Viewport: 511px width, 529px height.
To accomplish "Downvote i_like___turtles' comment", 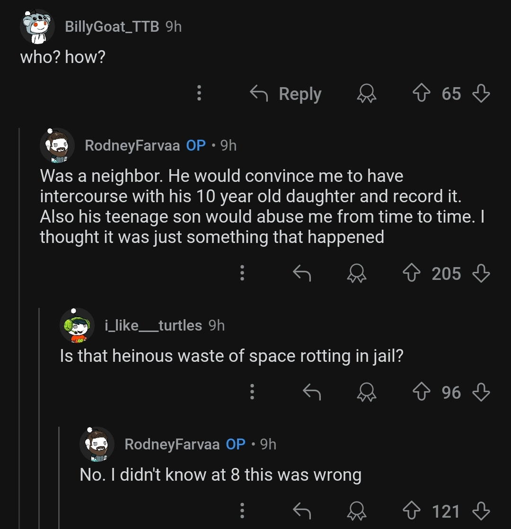I will [x=482, y=392].
